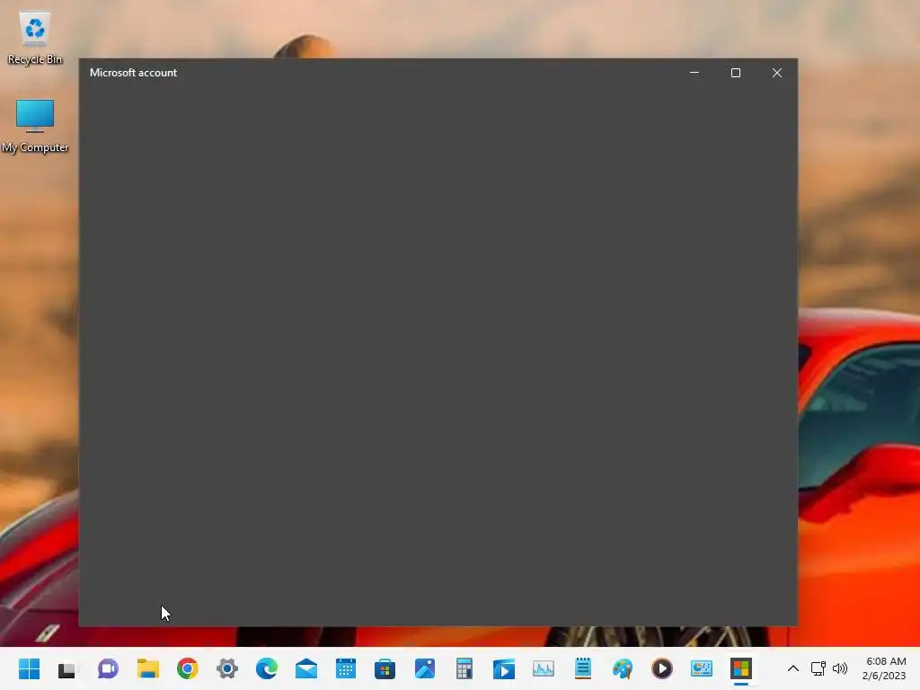
Task: Select the Recycle Bin desktop icon
Action: pos(35,38)
